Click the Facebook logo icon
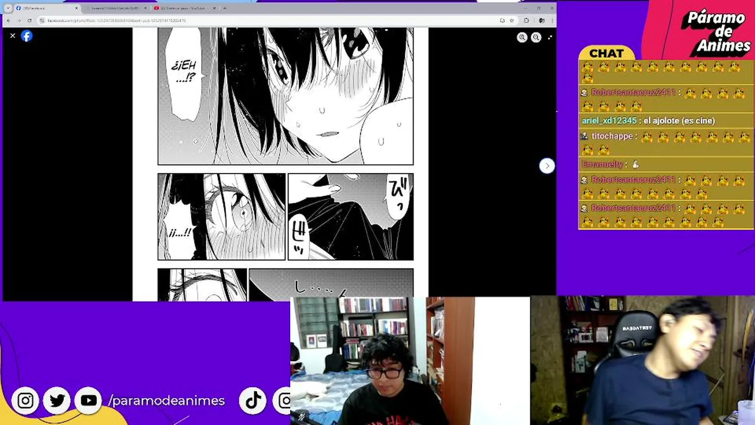 point(27,36)
